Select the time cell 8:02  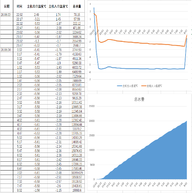pos(19,190)
